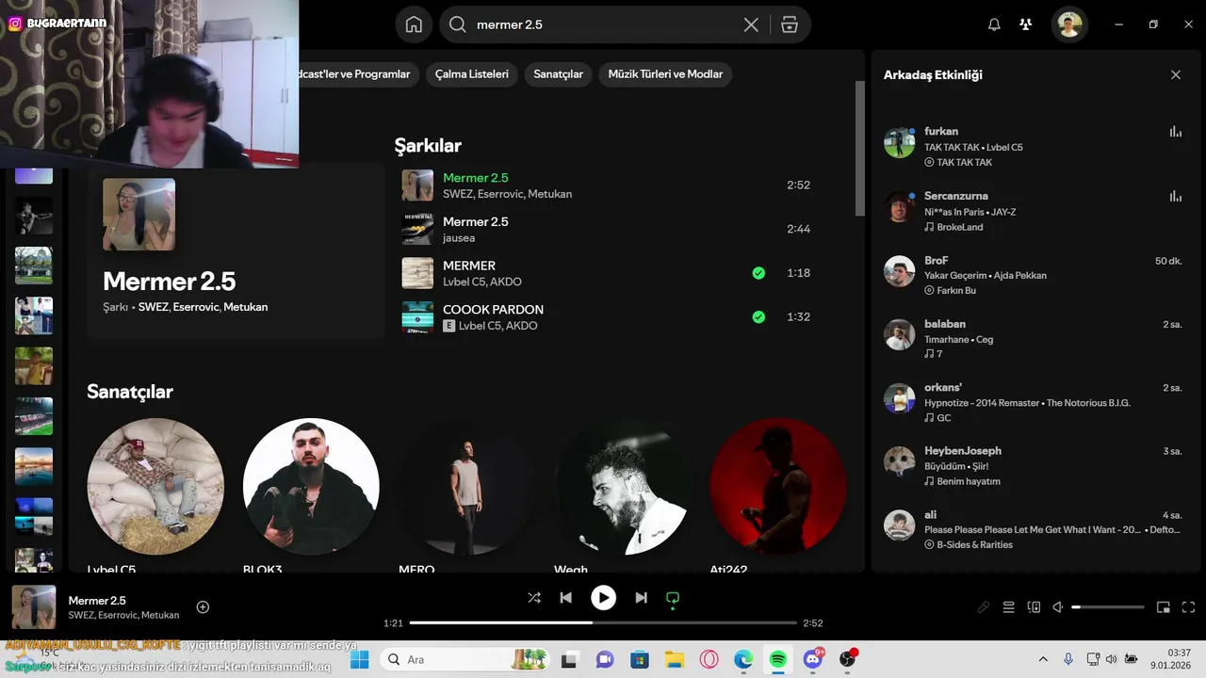Play the COOOK PARDON track

tap(608, 316)
